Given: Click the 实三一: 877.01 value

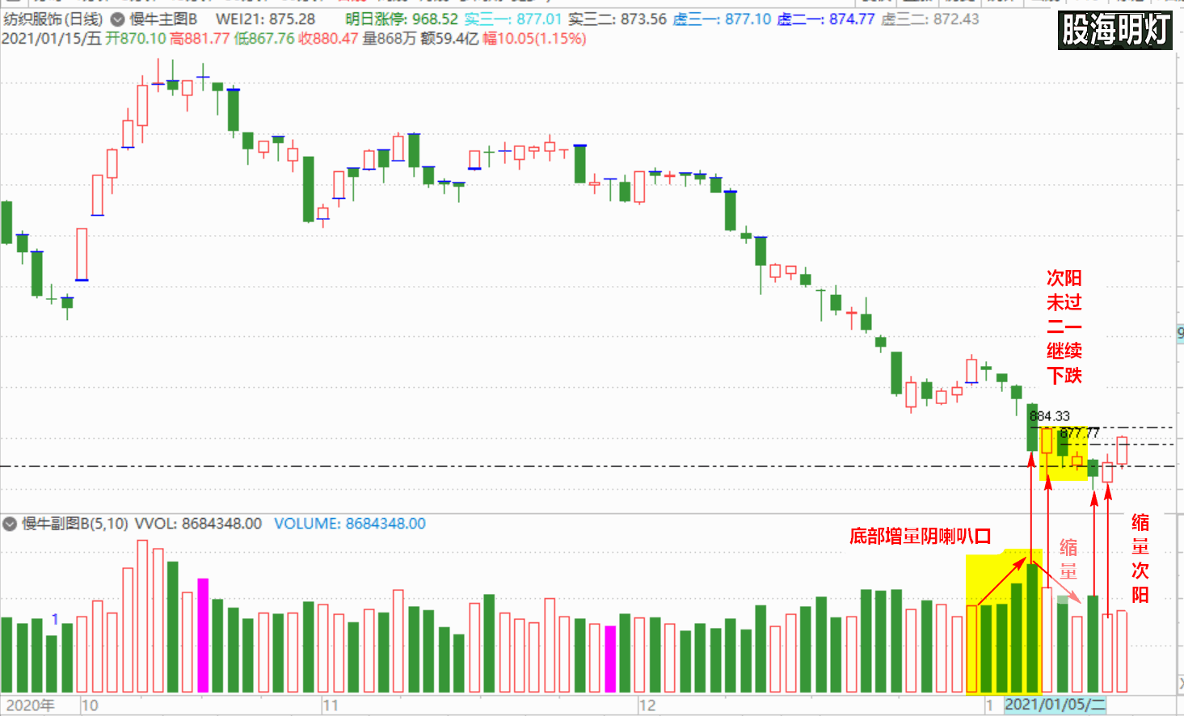Looking at the screenshot, I should [x=512, y=19].
